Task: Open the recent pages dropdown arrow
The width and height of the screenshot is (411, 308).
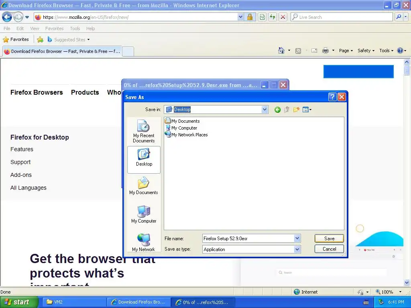Action: point(27,17)
